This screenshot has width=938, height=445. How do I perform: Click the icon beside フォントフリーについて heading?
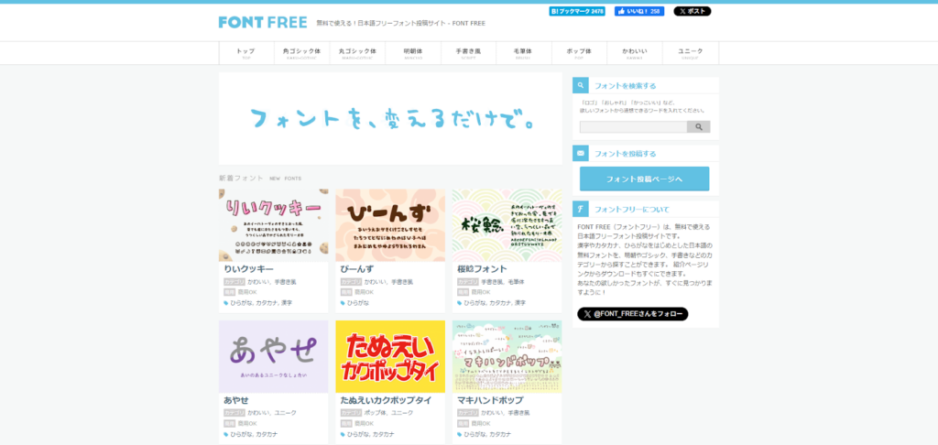(580, 209)
